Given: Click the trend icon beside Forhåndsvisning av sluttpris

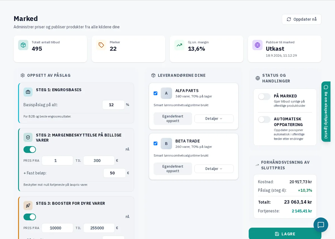Looking at the screenshot, I should point(257,165).
